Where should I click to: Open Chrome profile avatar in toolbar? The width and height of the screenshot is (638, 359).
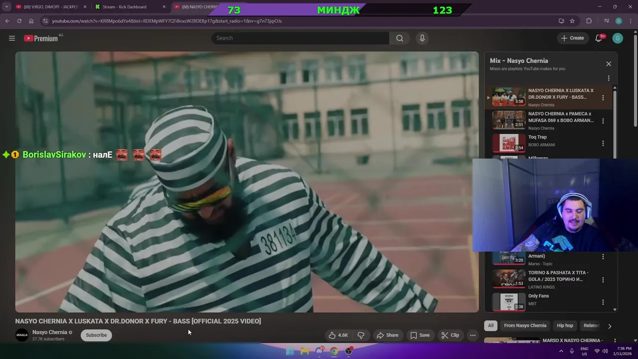tap(619, 21)
